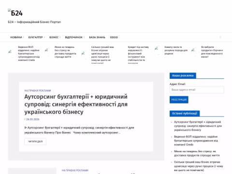Open thumbnail beside 'Як вибрати продукти' ticker item
This screenshot has height=174, width=232.
[x=195, y=52]
